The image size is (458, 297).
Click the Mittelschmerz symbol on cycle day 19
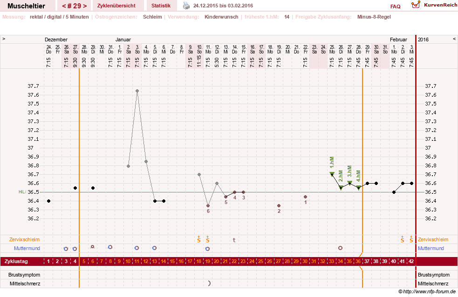click(209, 284)
